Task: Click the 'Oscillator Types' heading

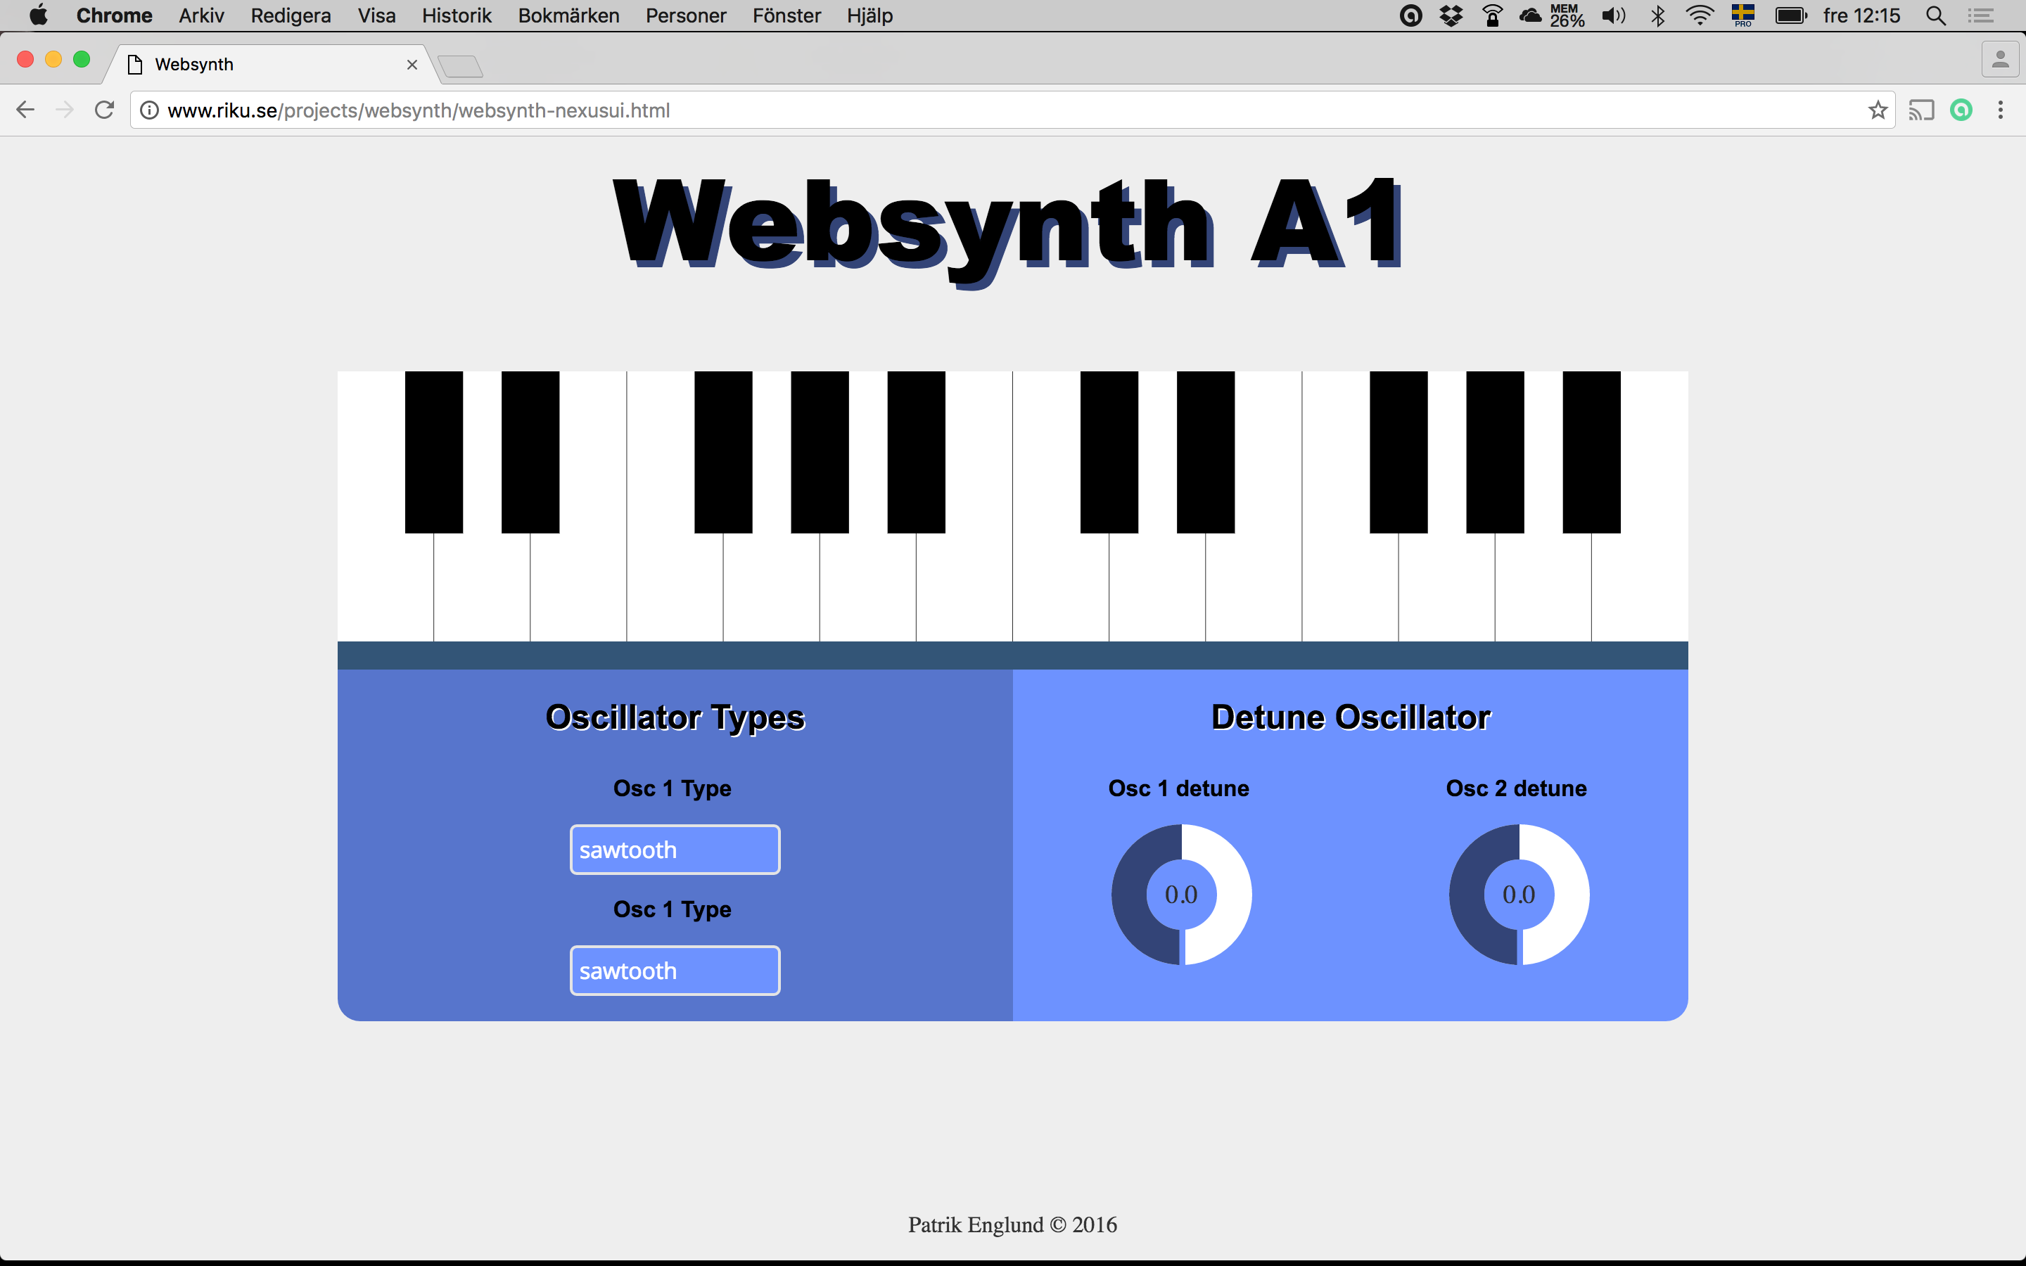Action: pos(675,717)
